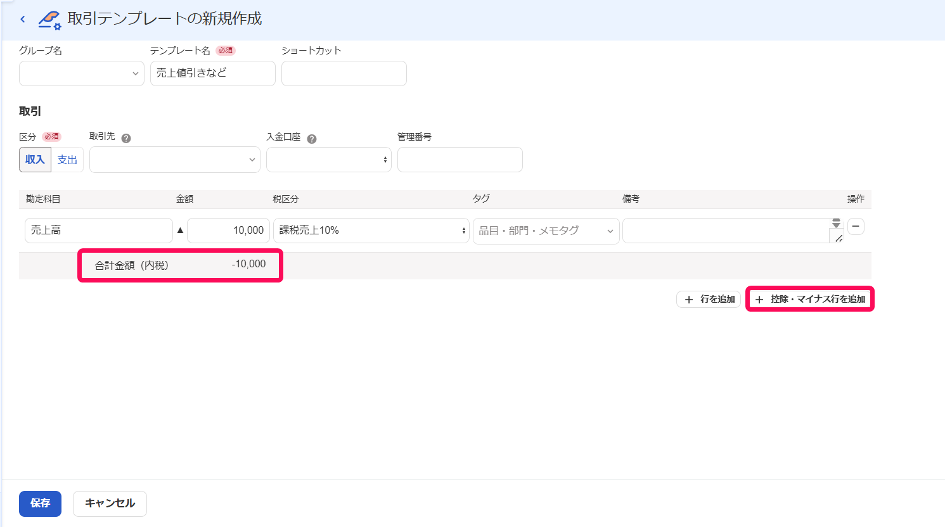
Task: Click the 取引 section heading
Action: pos(30,111)
